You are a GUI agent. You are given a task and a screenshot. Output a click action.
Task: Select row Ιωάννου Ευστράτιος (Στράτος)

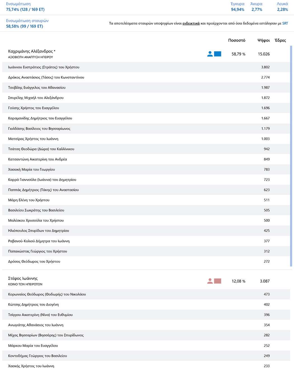pyautogui.click(x=146, y=67)
